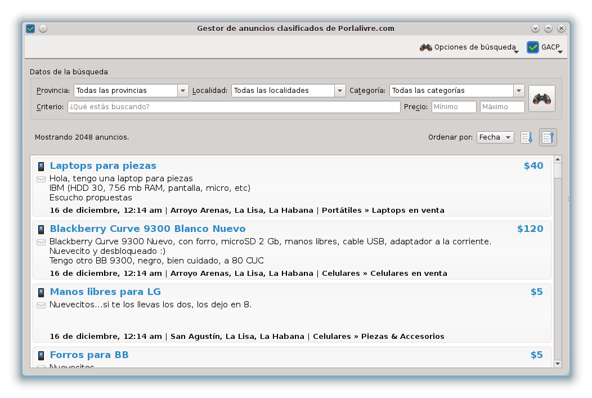Enable ascending sort order
Screen dimensions: 592x398
point(548,137)
